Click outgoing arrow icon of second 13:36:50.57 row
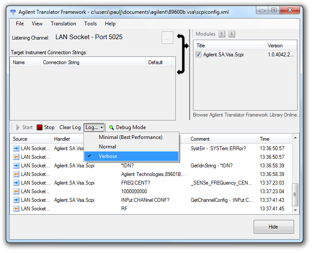The width and height of the screenshot is (313, 253). coord(16,157)
